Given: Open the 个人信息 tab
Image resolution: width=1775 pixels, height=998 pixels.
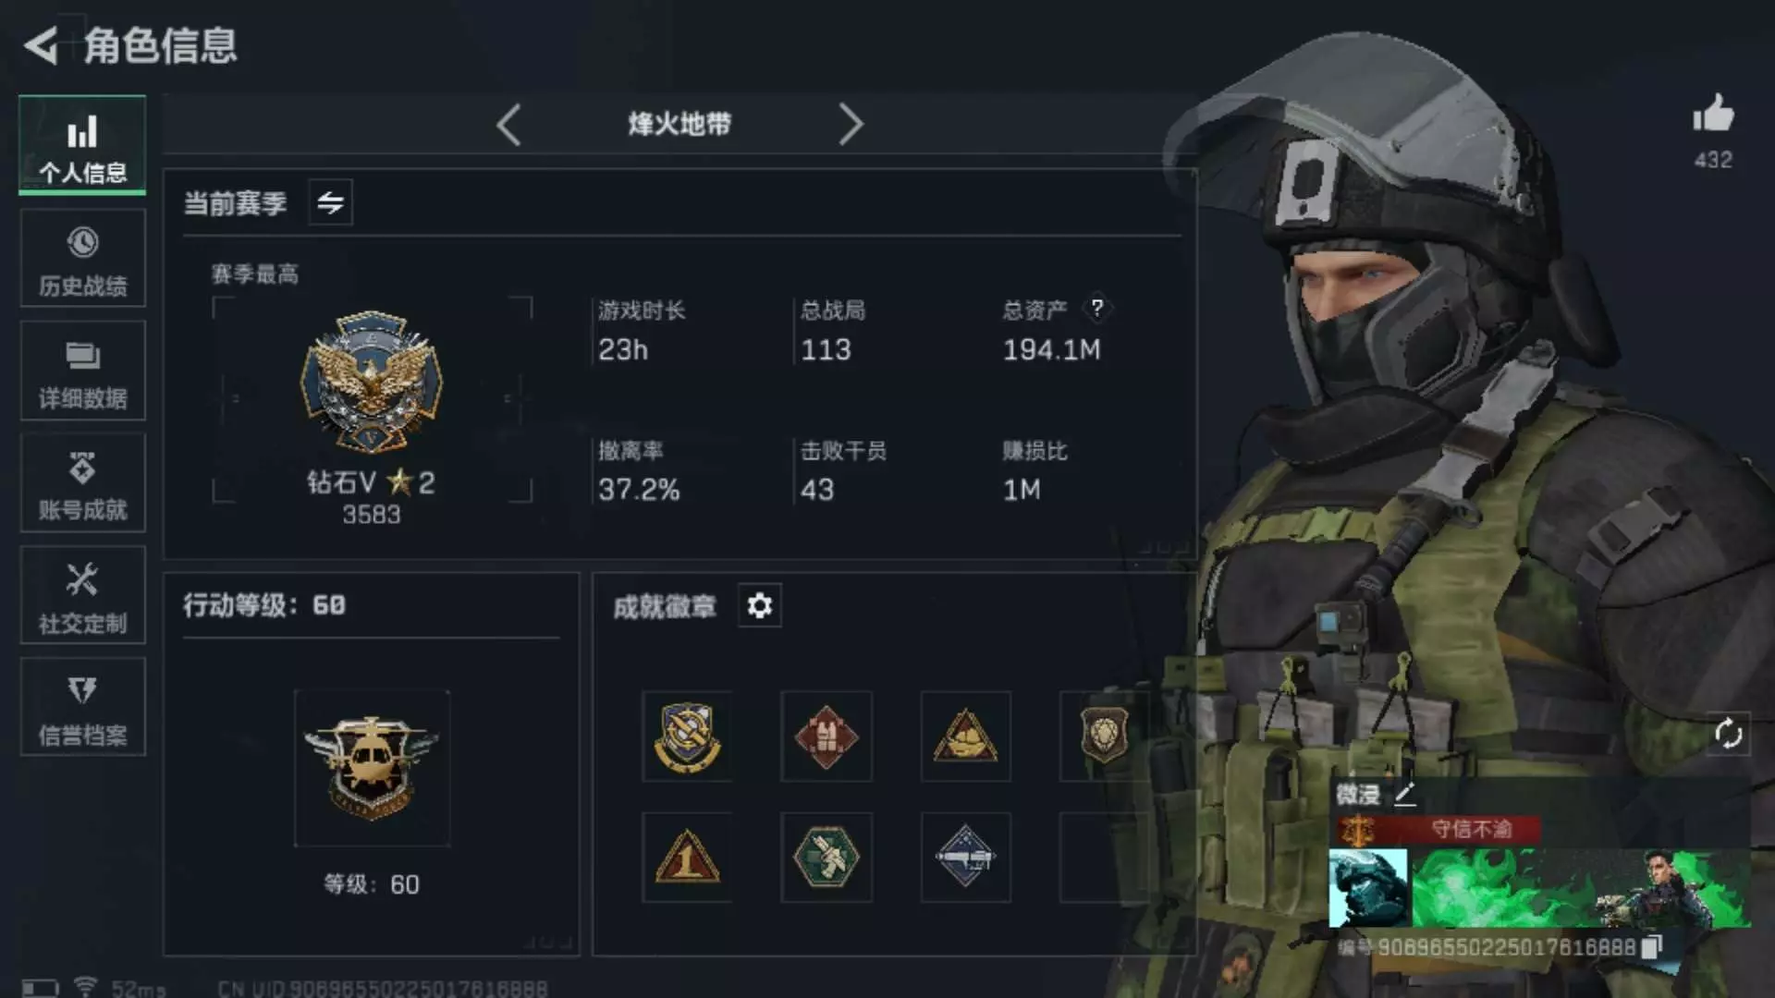Looking at the screenshot, I should click(x=82, y=144).
